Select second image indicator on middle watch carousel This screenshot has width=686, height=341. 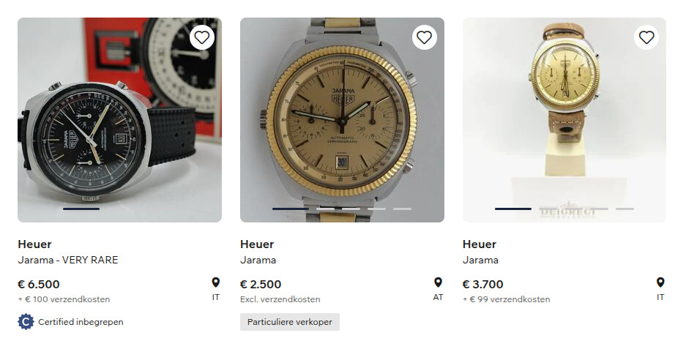[x=325, y=209]
